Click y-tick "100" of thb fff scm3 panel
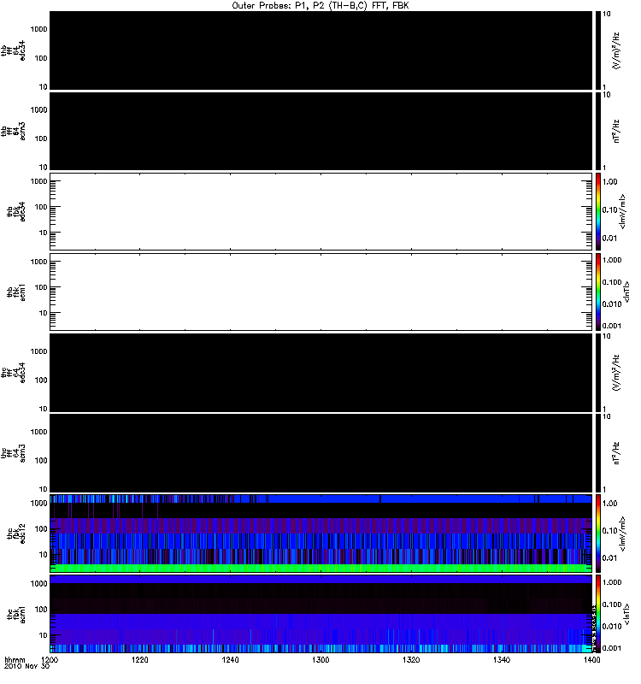This screenshot has height=684, width=641. coord(41,139)
